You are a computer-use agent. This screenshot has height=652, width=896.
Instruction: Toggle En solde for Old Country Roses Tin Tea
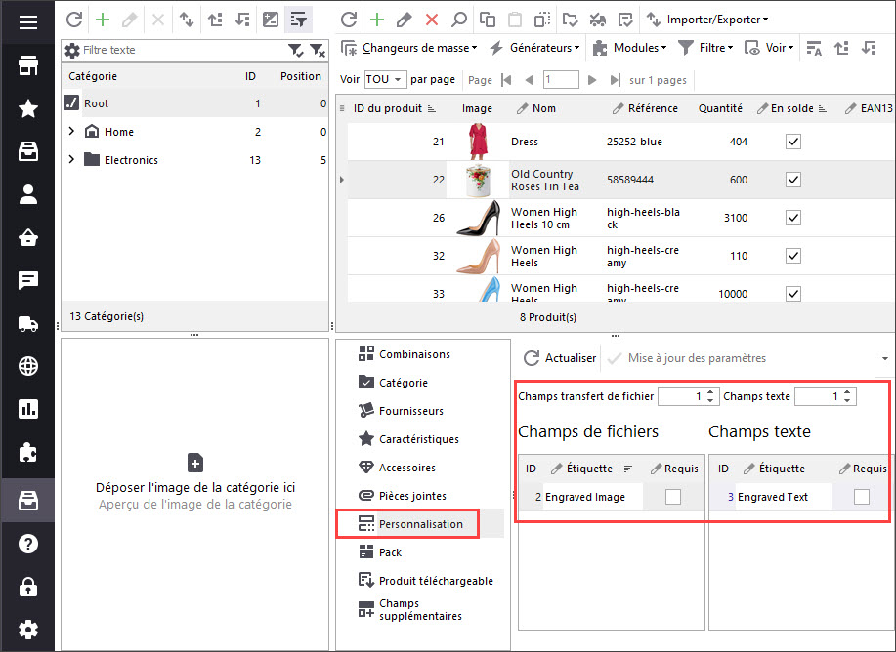point(793,180)
